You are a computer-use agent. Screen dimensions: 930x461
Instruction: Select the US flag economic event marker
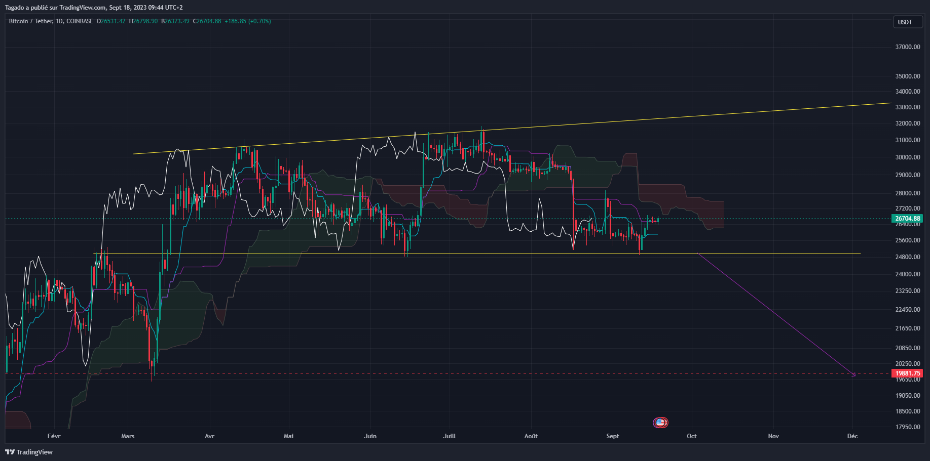660,423
